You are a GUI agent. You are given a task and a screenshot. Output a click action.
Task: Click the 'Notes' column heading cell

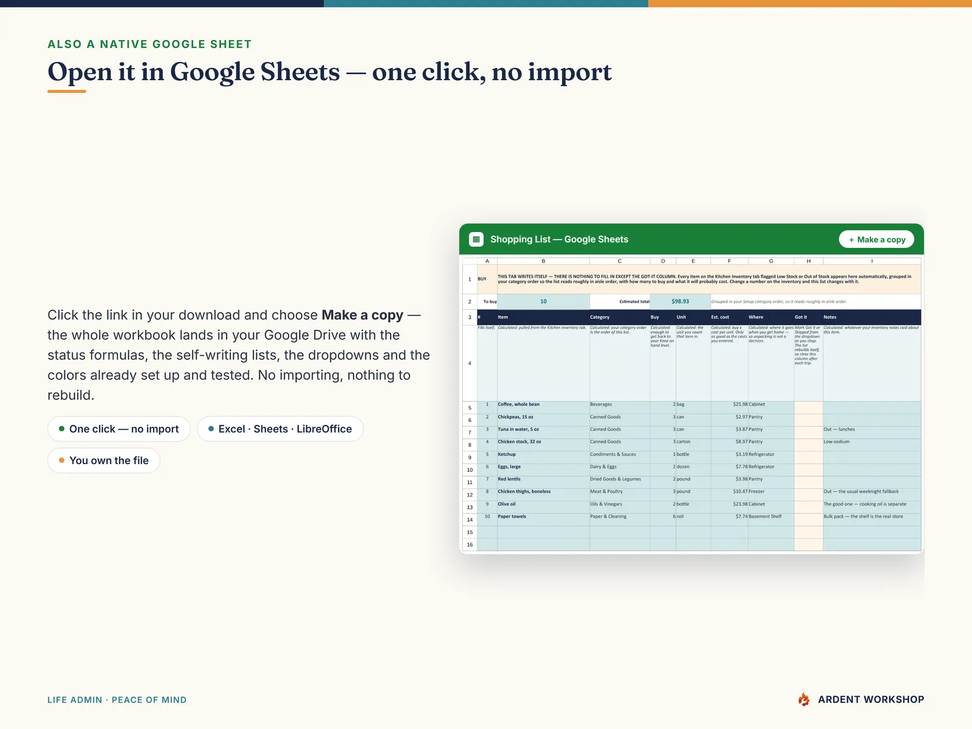[x=872, y=317]
